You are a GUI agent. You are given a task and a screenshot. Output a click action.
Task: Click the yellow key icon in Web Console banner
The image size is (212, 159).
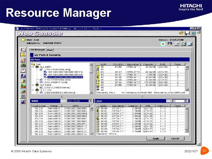[x=181, y=33]
